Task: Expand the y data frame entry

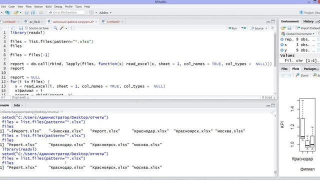Action: [282, 50]
